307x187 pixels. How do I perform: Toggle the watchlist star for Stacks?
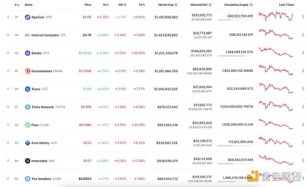[x=8, y=53]
